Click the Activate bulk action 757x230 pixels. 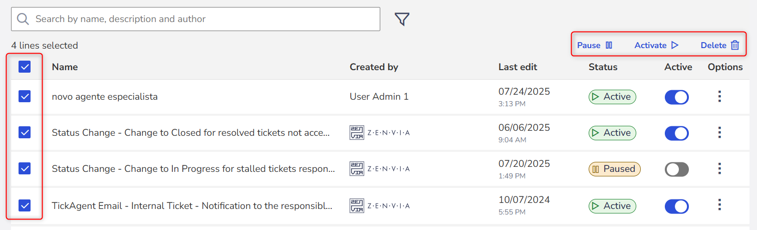click(656, 45)
